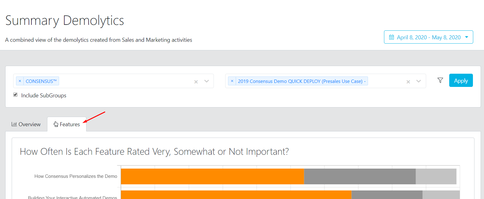Click the bar chart icon on Overview tab

pos(14,124)
